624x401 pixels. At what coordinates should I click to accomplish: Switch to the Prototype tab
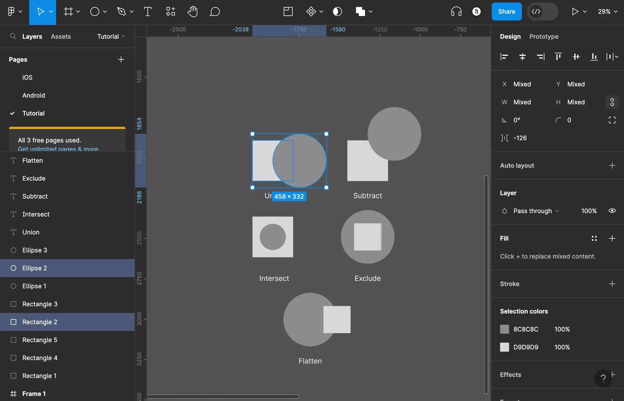[x=544, y=36]
